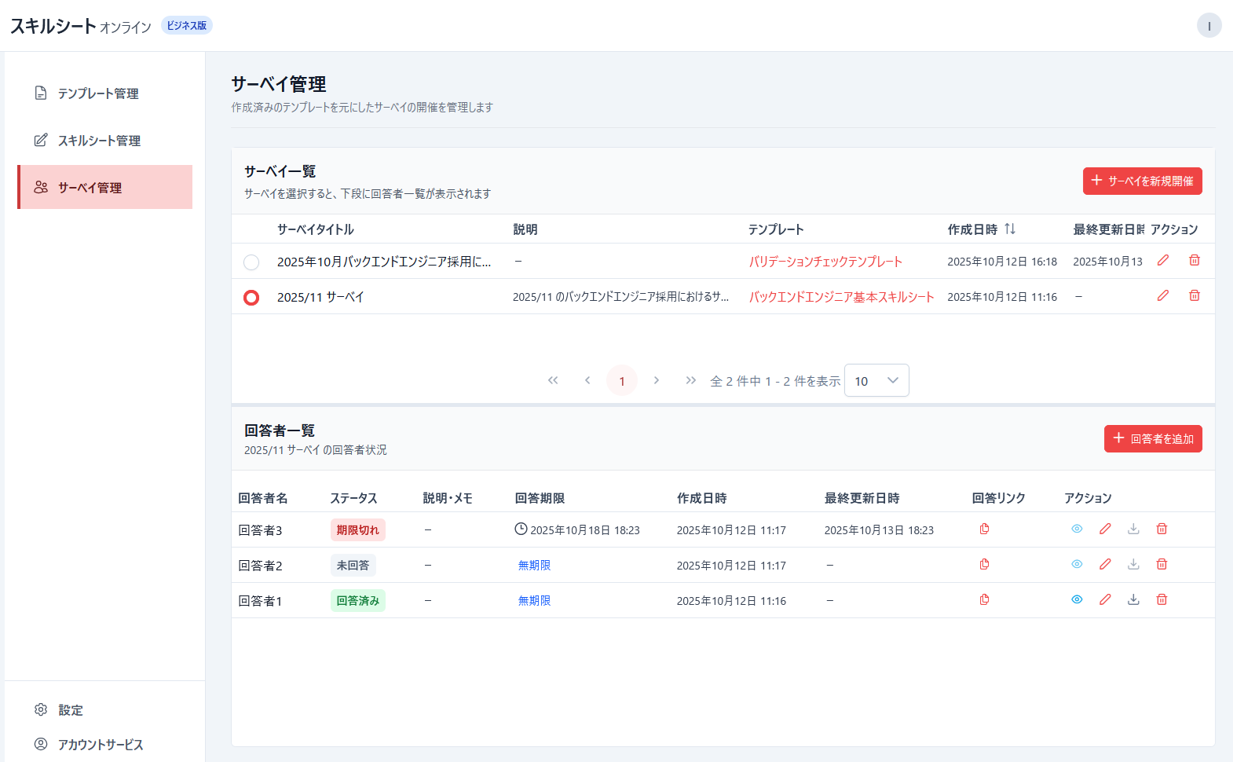Image resolution: width=1233 pixels, height=762 pixels.
Task: Delete respondent 回答者1 via trash icon
Action: (x=1162, y=599)
